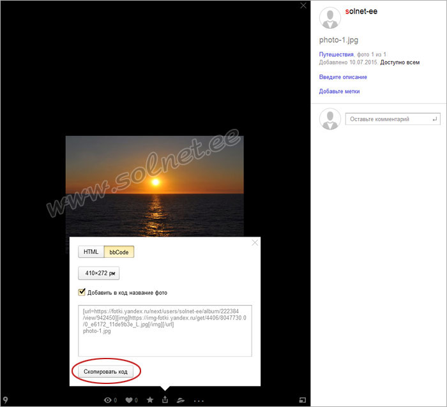The image size is (447, 407).
Task: Open the 'Путешествия' album link
Action: [x=336, y=55]
